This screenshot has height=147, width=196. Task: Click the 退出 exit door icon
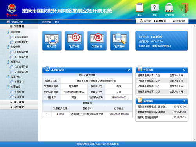tap(184, 9)
